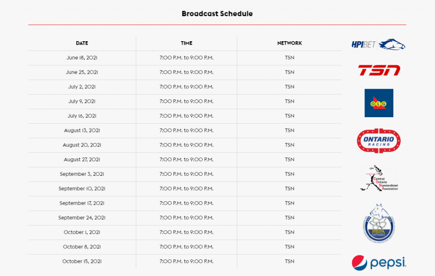The width and height of the screenshot is (435, 276).
Task: Click the time cell for July 16, 2021
Action: pyautogui.click(x=186, y=116)
